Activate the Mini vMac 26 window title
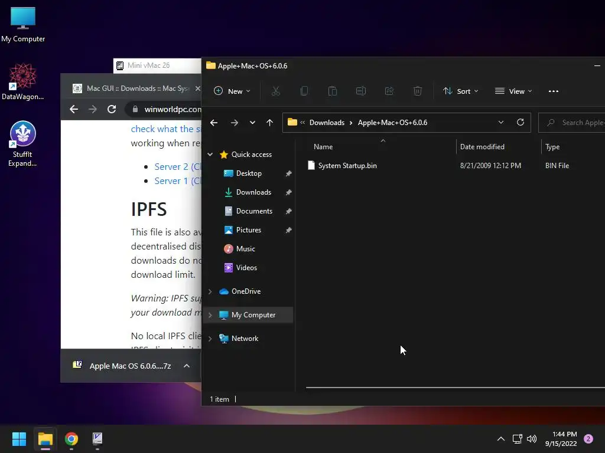Viewport: 605px width, 453px height. click(148, 65)
